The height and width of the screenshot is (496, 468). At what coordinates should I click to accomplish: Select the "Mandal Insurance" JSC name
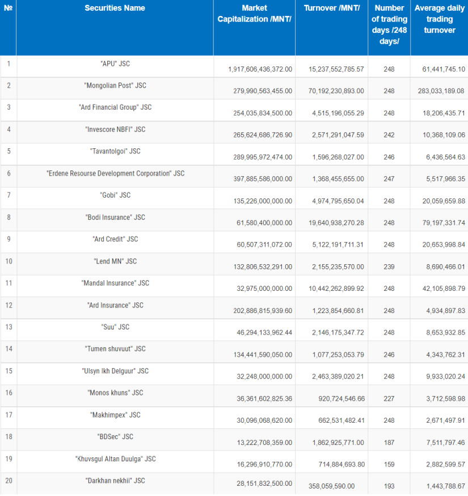pos(115,283)
